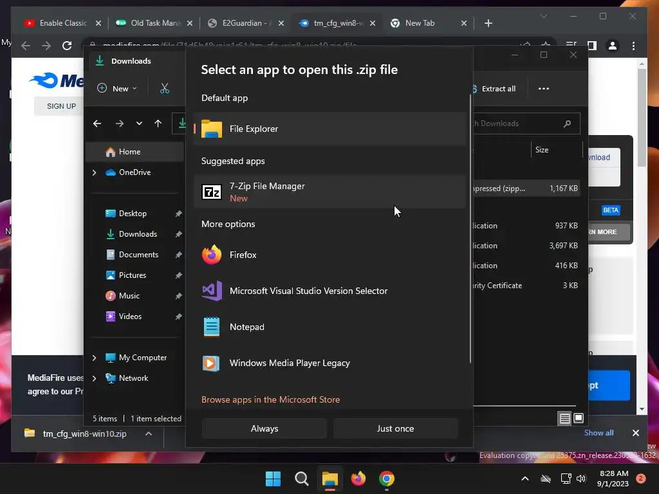
Task: Open the See more ellipsis menu
Action: [x=543, y=89]
